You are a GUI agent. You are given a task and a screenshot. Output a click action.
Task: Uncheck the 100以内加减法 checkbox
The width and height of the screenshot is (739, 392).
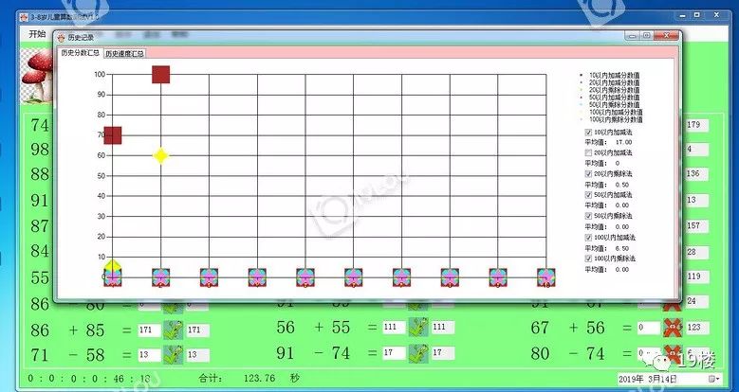pos(588,238)
